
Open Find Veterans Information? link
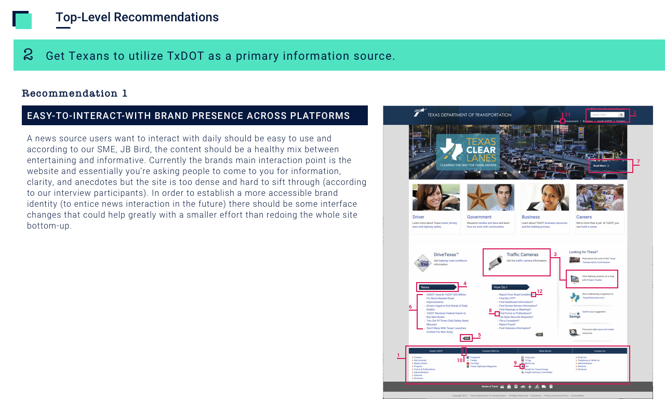pos(515,328)
